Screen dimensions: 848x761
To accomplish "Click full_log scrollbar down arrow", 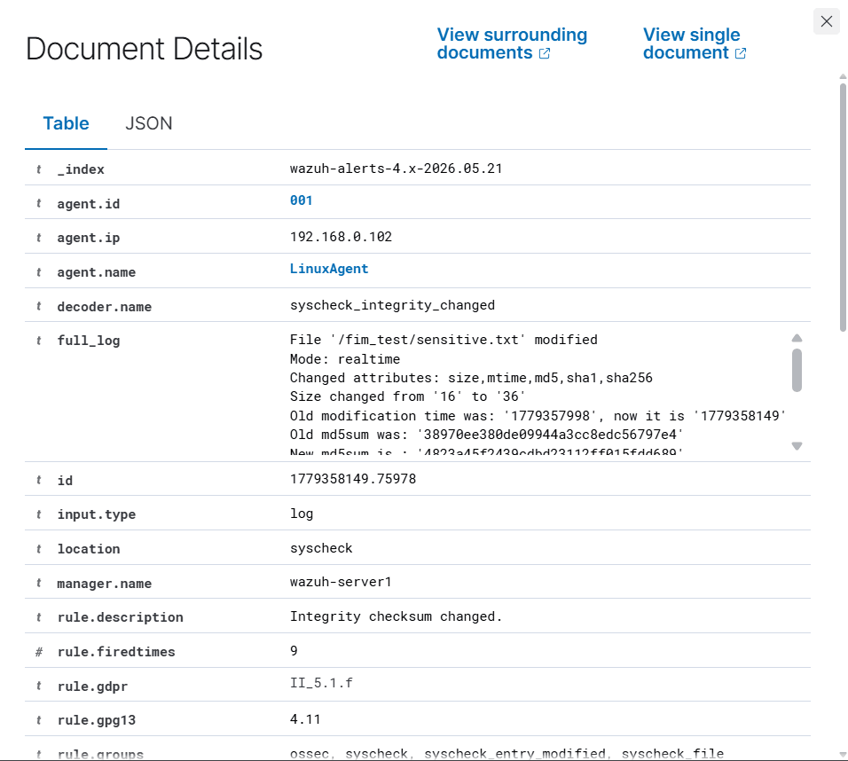I will point(797,445).
